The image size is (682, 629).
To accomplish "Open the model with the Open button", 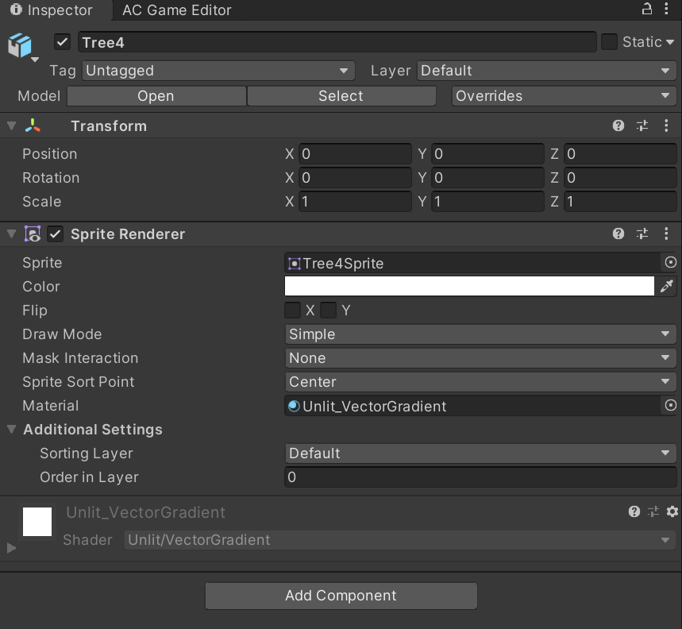I will pos(156,95).
